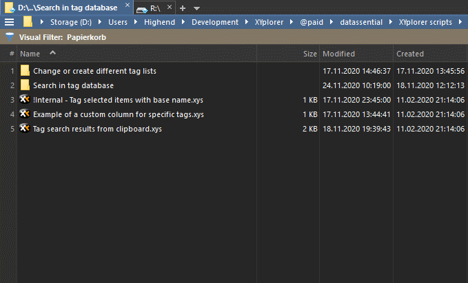
Task: Open the hamburger menu in address bar
Action: pos(9,22)
